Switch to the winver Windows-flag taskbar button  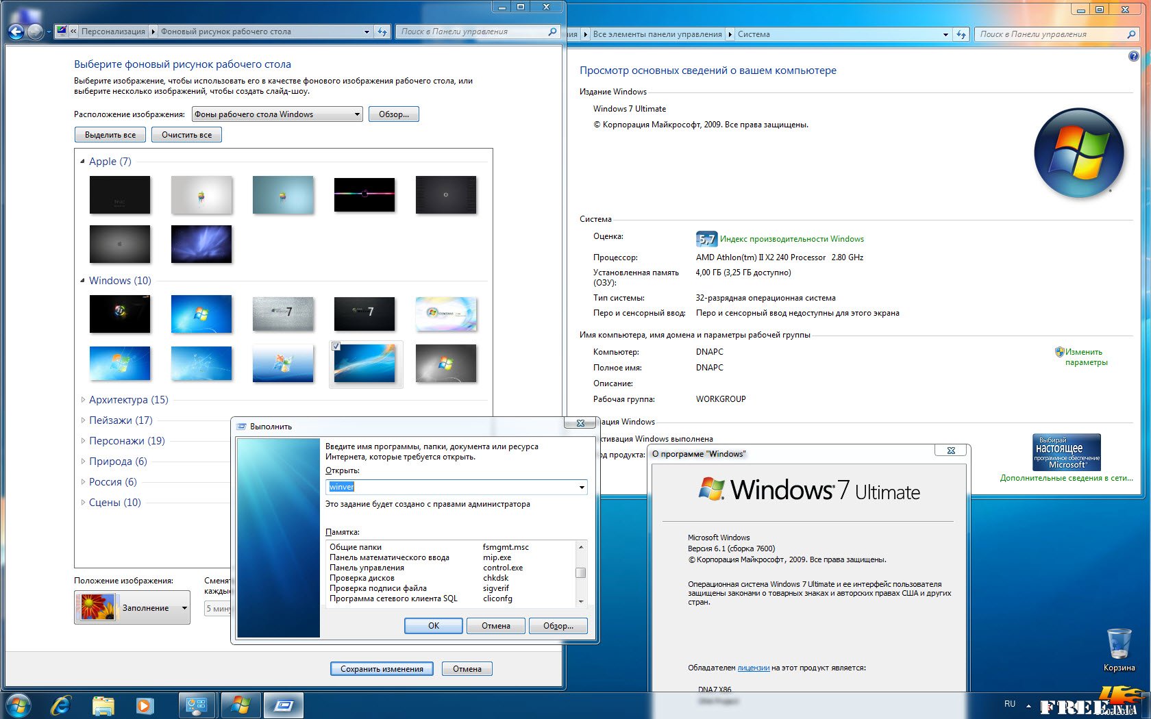point(240,705)
